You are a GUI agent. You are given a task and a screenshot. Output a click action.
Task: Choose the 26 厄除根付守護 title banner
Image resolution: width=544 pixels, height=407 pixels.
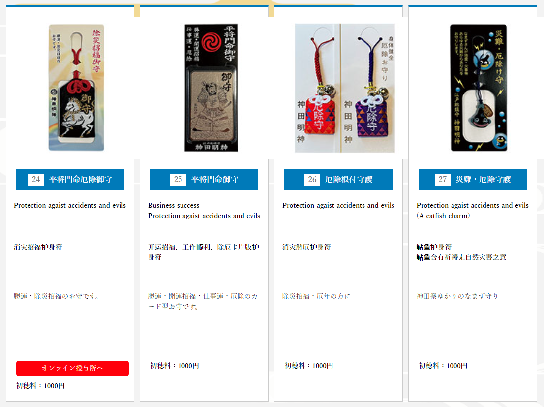(x=338, y=180)
